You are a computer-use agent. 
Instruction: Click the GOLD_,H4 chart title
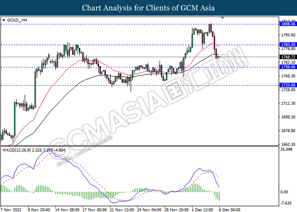17,20
